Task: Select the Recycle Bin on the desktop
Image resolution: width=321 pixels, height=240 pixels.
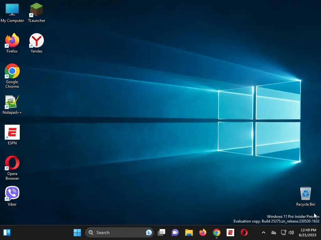Action: (x=305, y=197)
